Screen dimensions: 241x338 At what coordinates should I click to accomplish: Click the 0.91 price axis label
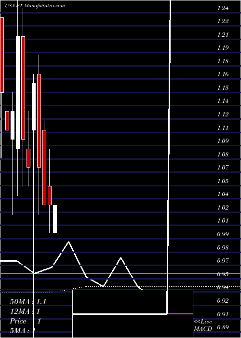click(223, 314)
